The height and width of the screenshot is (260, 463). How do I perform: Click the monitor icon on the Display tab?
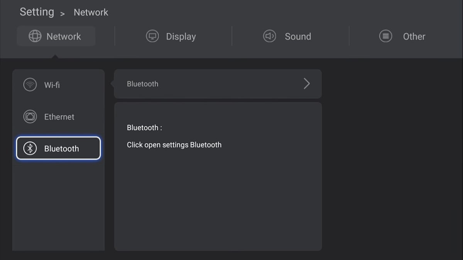click(152, 37)
